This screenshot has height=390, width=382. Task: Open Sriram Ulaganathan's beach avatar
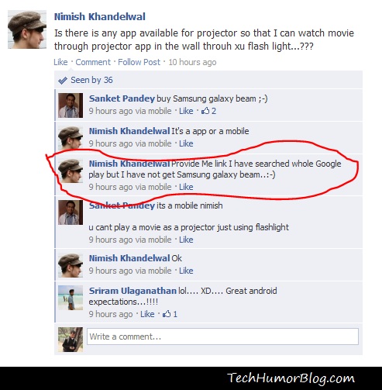tap(71, 298)
